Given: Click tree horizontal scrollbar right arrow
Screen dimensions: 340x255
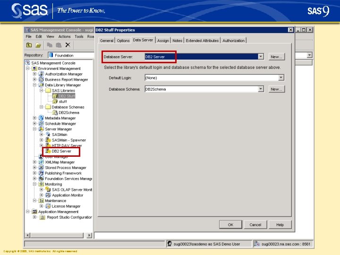Looking at the screenshot, I should click(x=89, y=235).
